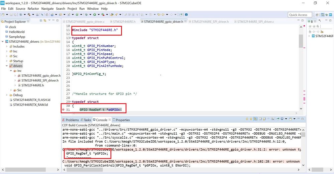
Task: Click the Save toolbar icon
Action: (11, 15)
